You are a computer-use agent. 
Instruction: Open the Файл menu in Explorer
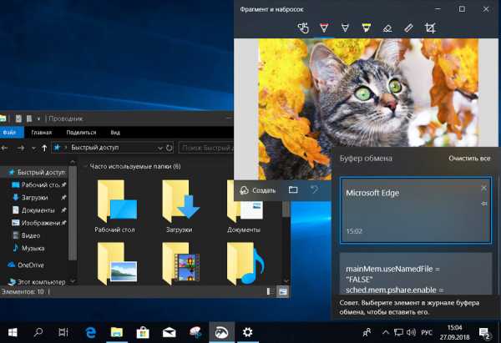[x=9, y=132]
